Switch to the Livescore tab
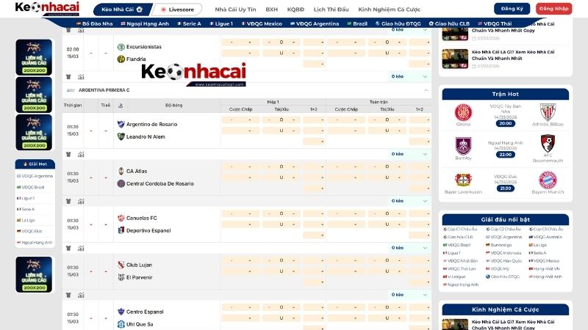This screenshot has height=330, width=588. 177,10
